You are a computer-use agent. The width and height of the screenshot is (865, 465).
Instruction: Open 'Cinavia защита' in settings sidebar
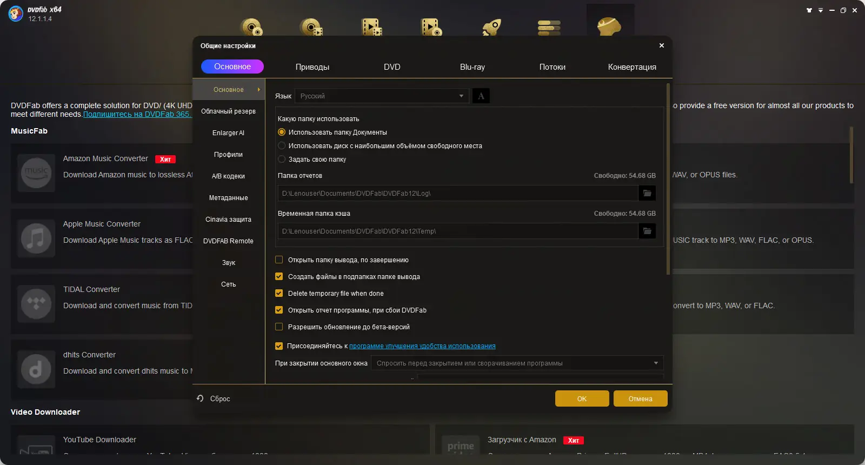(229, 220)
